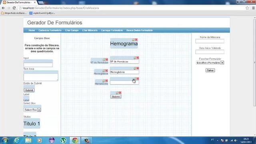This screenshot has height=144, width=256.
Task: Open the Criar Campo menu item
Action: [x=72, y=30]
